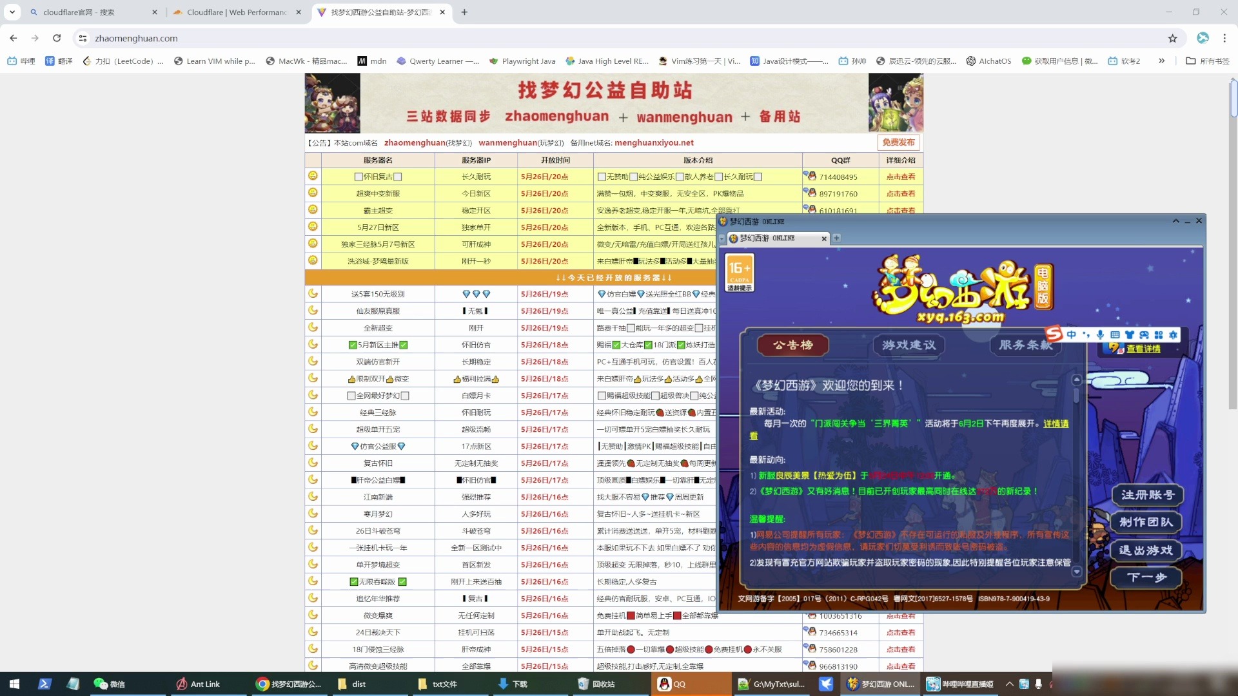Click the 16+ CADPA age rating badge
Screen dimensions: 1238x696
coord(740,273)
